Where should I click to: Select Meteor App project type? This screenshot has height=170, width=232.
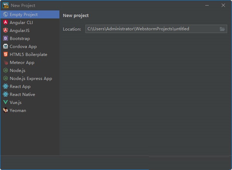pos(30,63)
